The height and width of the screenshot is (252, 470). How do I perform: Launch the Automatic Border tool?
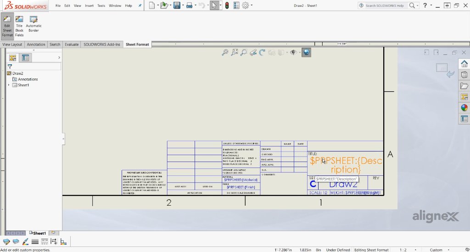[34, 24]
